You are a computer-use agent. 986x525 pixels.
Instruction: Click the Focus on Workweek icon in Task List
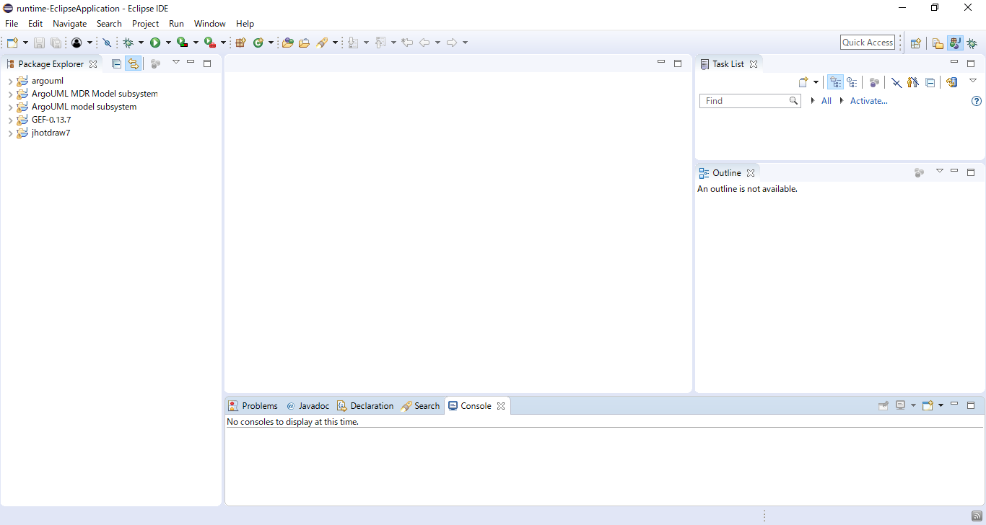click(x=874, y=82)
